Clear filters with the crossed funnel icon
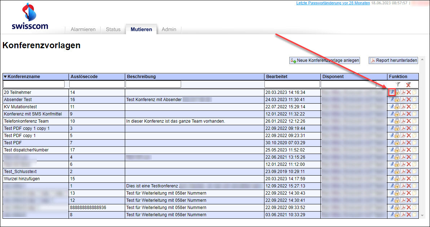Image resolution: width=430 pixels, height=227 pixels. (x=408, y=85)
